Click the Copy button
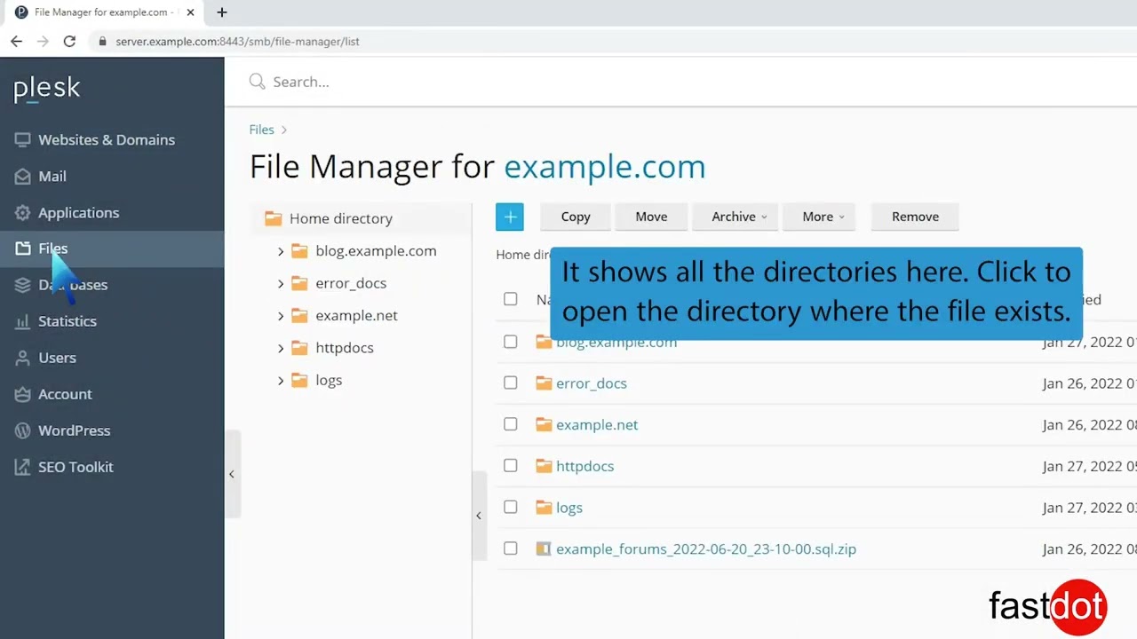 575,216
